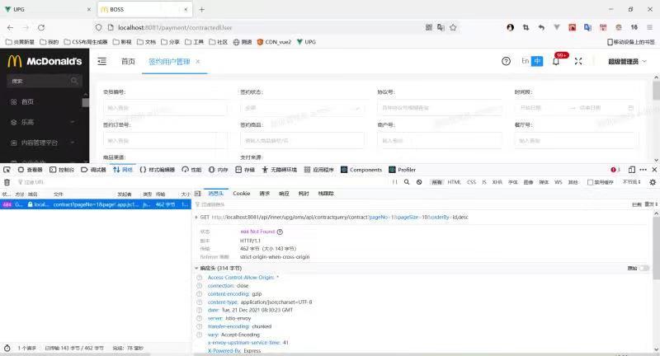Screen dimensions: 660x356
Task: Open network settings gear icon
Action: point(653,182)
